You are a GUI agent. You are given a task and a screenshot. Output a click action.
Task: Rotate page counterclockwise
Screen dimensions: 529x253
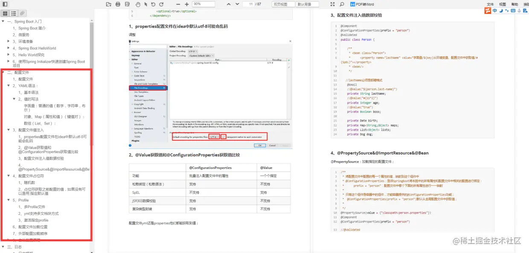point(154,4)
